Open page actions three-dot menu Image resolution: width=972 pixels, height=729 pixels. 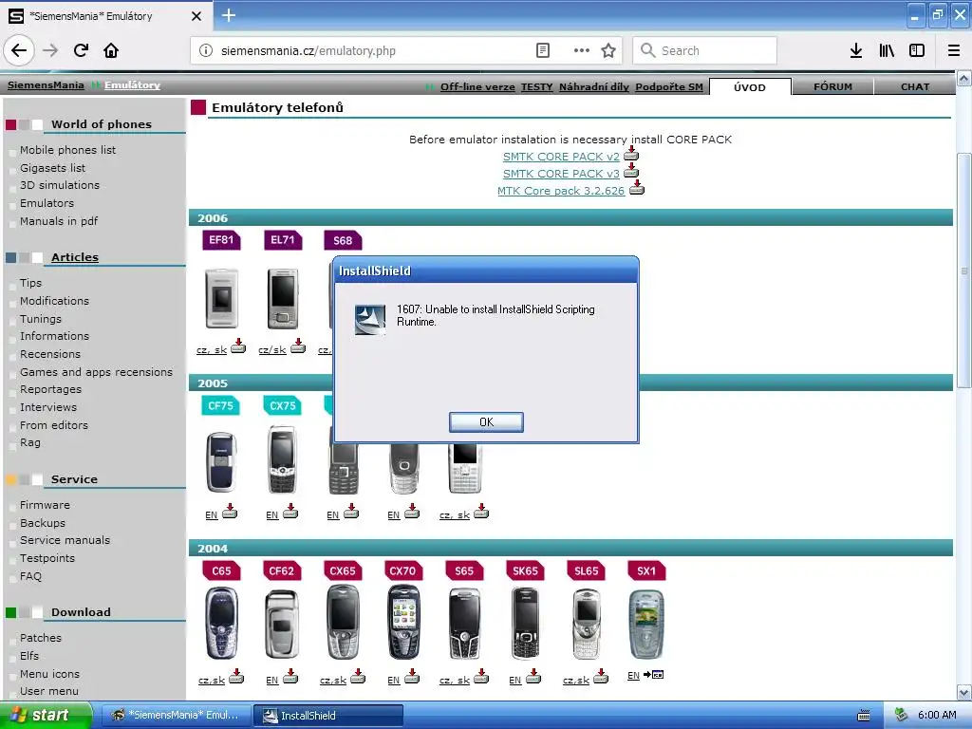pyautogui.click(x=582, y=50)
